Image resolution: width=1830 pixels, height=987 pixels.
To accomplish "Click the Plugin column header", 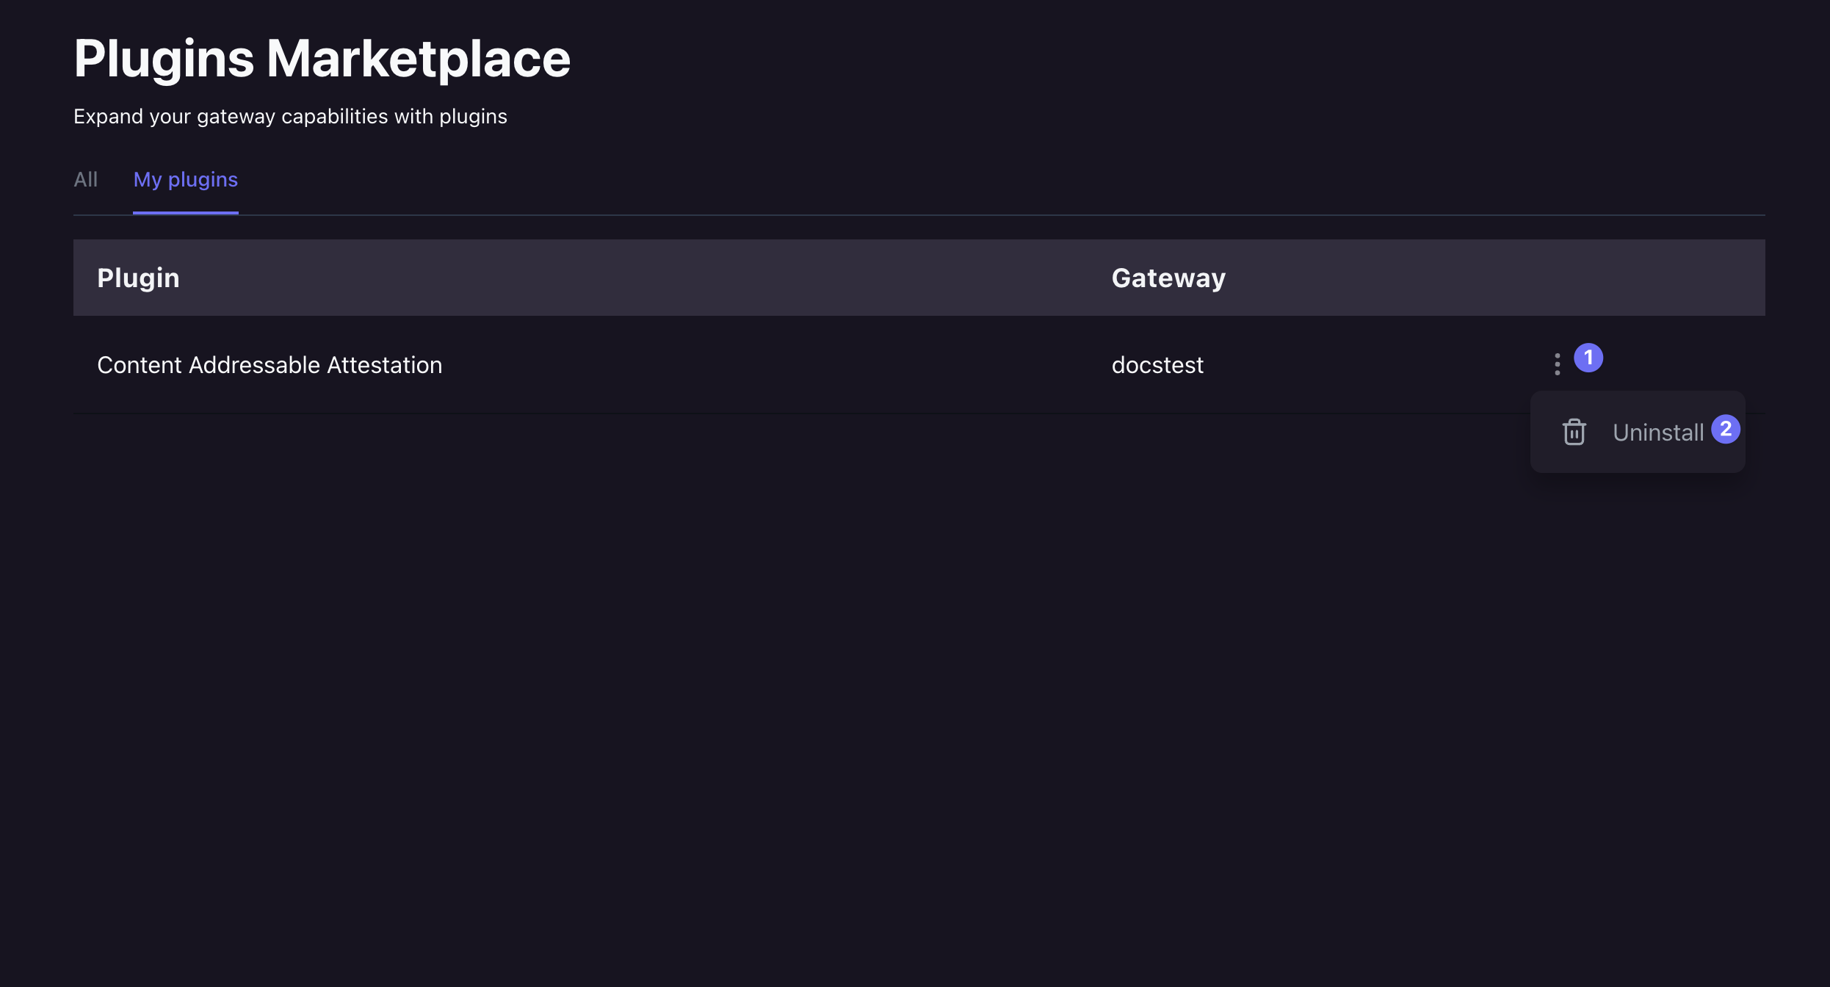I will (x=138, y=278).
